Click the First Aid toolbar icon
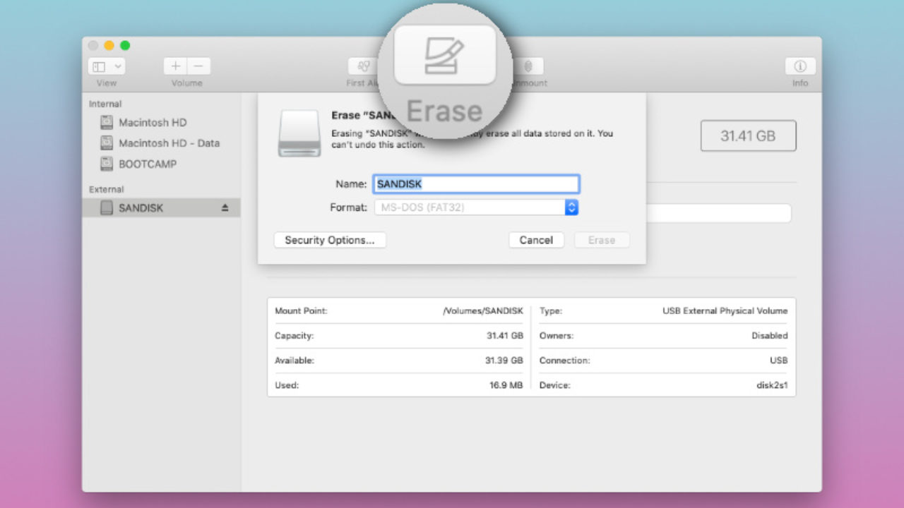The width and height of the screenshot is (904, 508). 363,66
